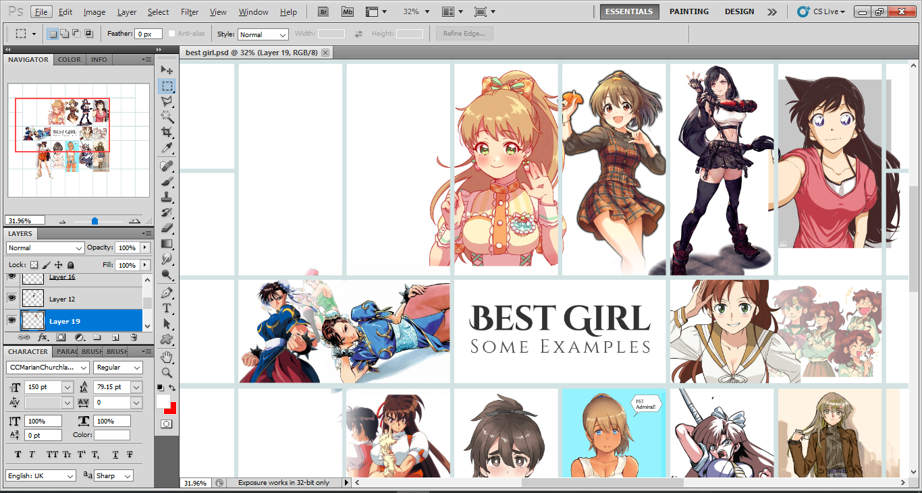922x493 pixels.
Task: Select the Eyedropper tool
Action: pos(167,148)
